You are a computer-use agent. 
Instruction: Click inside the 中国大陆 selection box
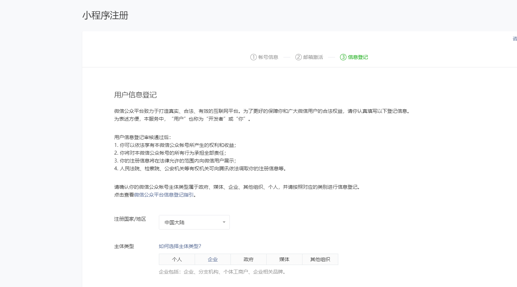[x=188, y=222]
